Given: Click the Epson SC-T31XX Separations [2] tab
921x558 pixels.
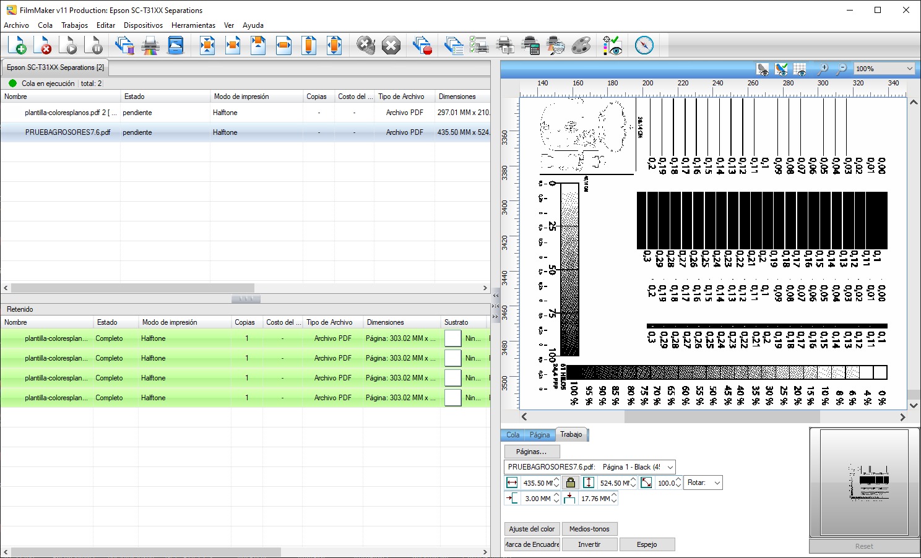Looking at the screenshot, I should pos(55,67).
